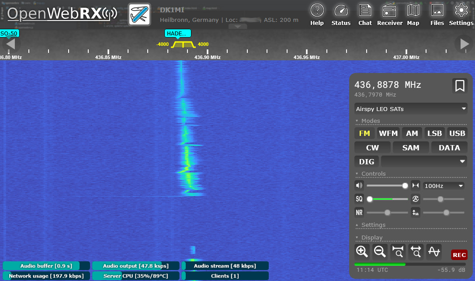Expand the Settings section
Image resolution: width=475 pixels, height=281 pixels.
coord(373,225)
